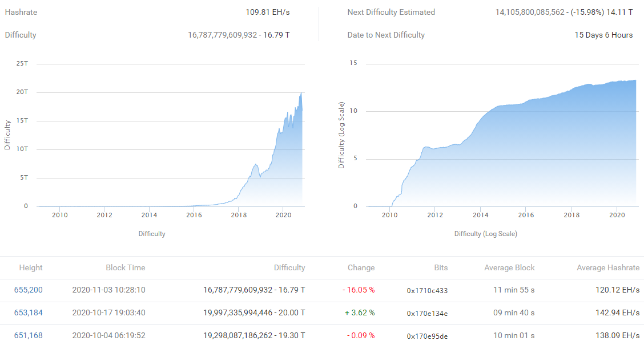
Task: Click the Difficulty (Log Scale) chart label
Action: 486,233
